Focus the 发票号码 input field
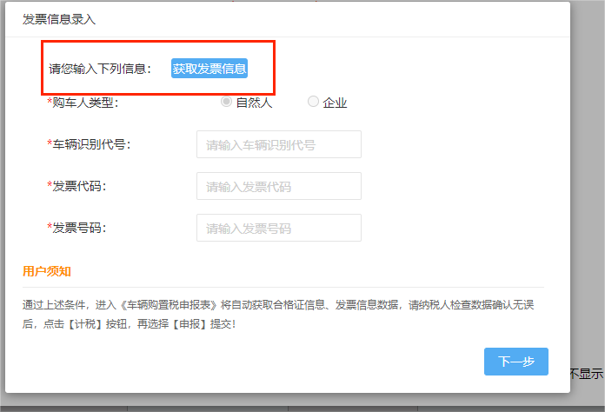The width and height of the screenshot is (605, 412). coord(279,228)
